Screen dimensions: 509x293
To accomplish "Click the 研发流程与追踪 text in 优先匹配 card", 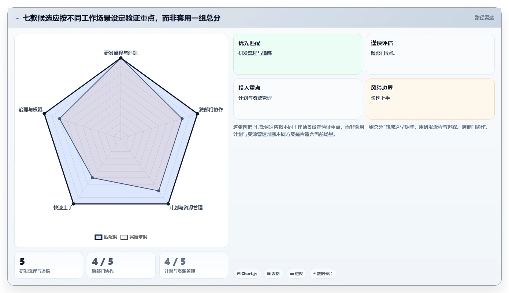I will point(255,53).
